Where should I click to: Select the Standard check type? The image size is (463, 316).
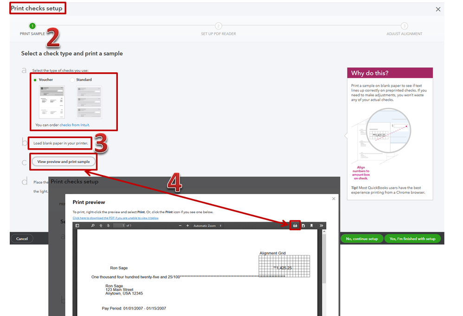(72, 80)
